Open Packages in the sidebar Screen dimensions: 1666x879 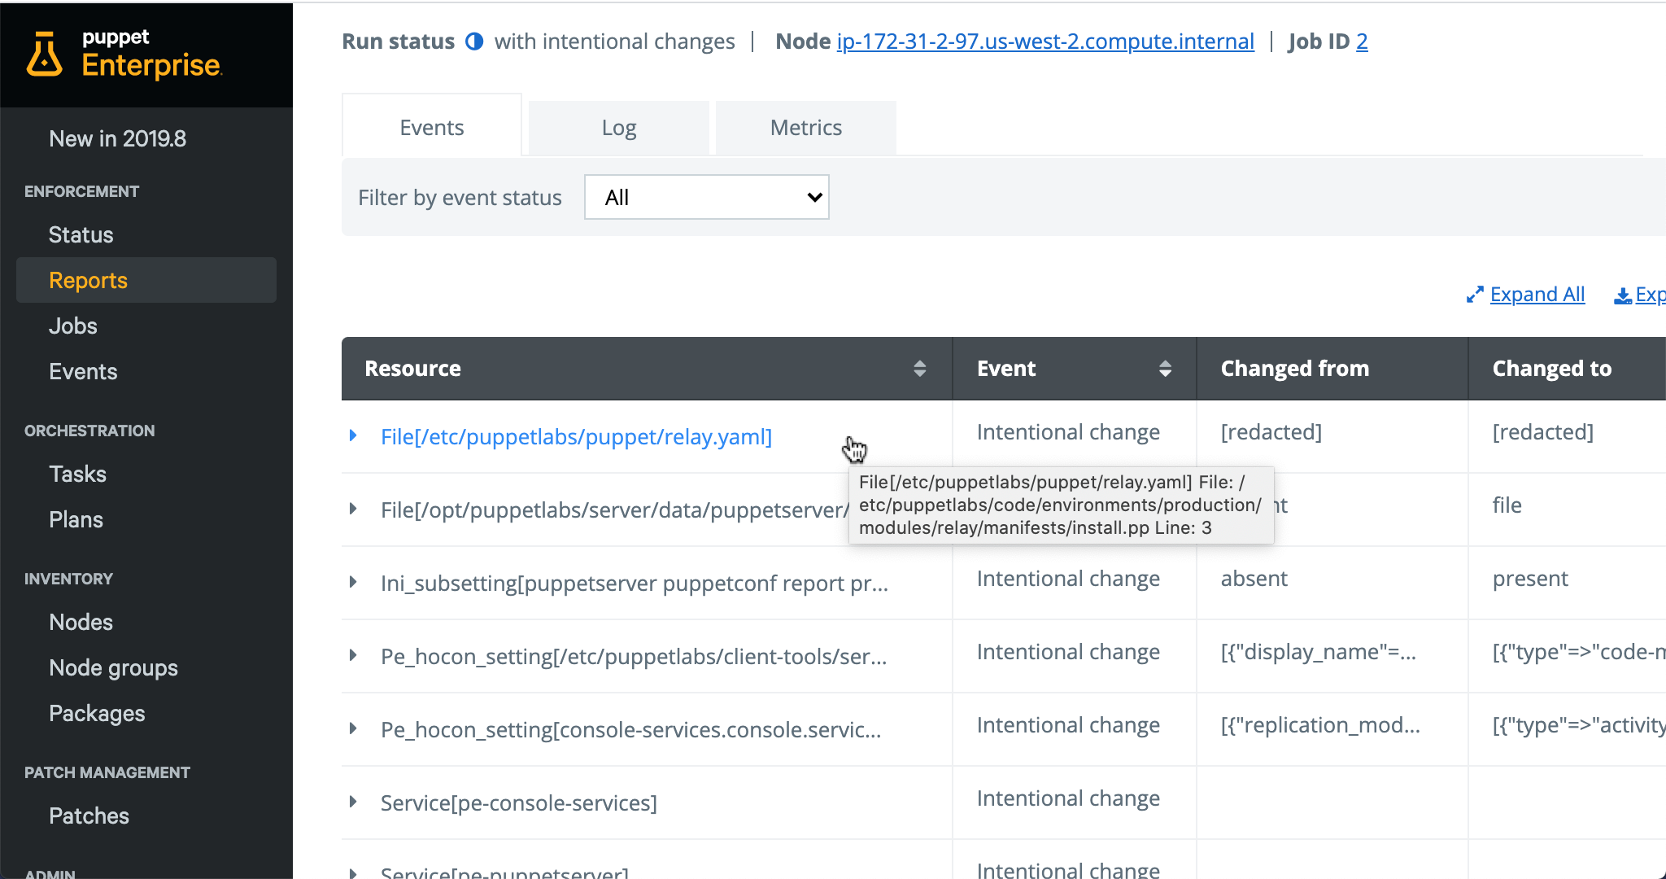point(97,713)
